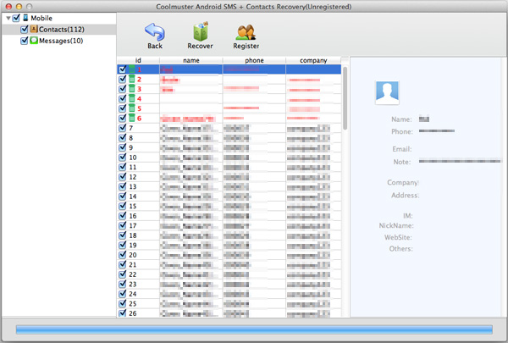
Task: Click the Contacts address book icon
Action: pos(34,29)
